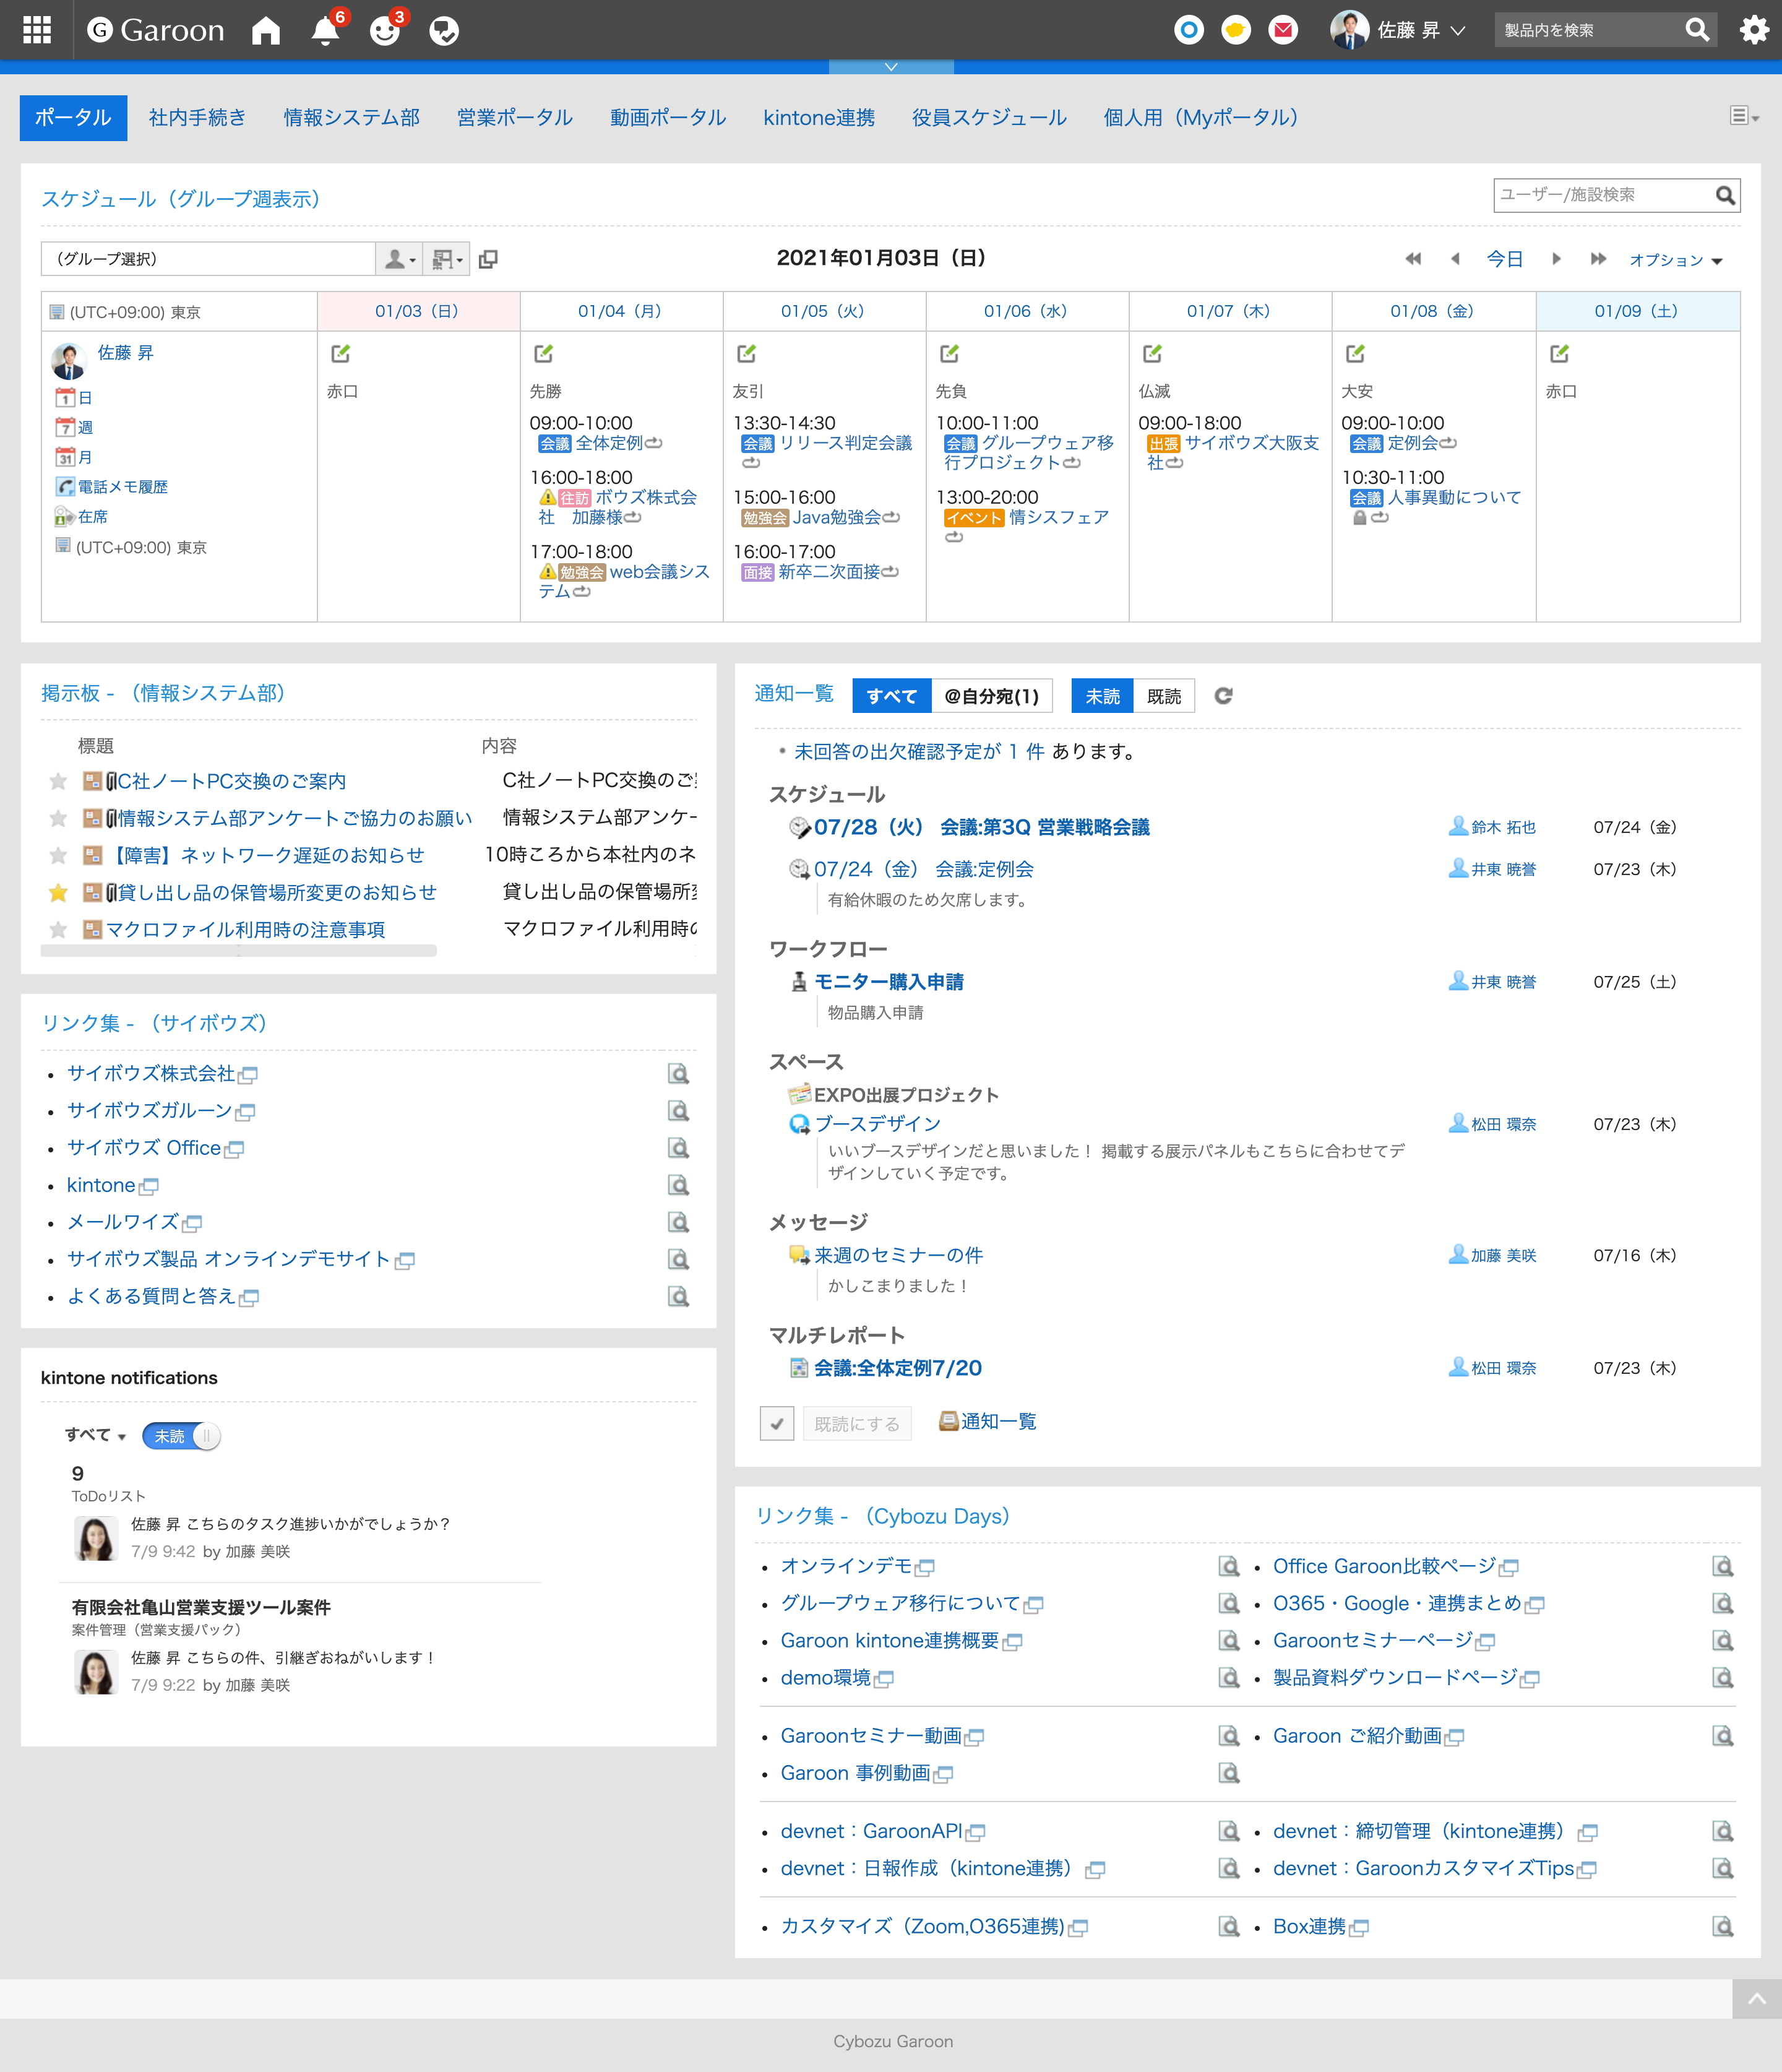Switch to the 営業ポータル tab

tap(514, 118)
